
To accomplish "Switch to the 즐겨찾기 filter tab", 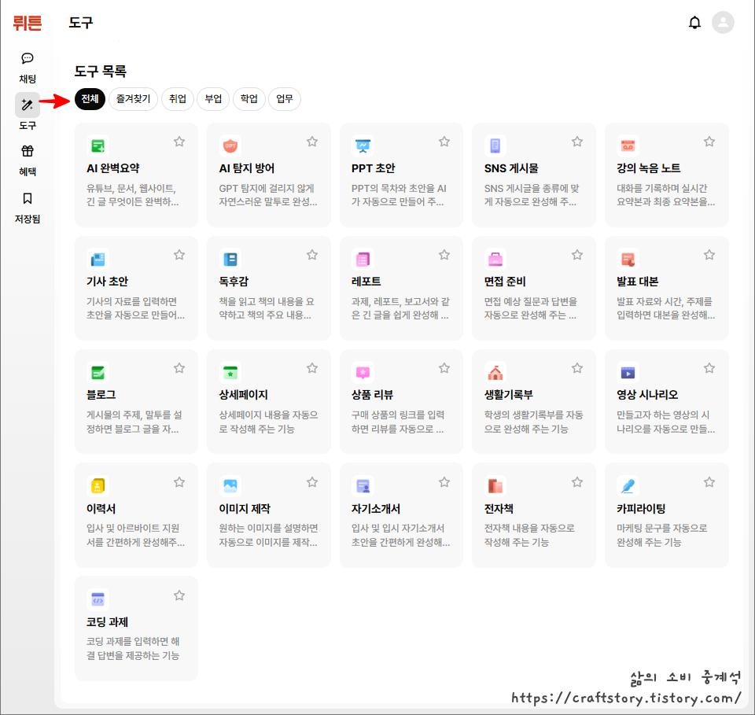I will [134, 98].
